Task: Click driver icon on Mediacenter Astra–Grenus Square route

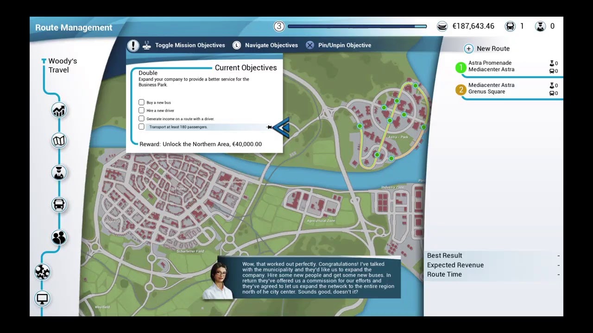Action: [x=552, y=86]
